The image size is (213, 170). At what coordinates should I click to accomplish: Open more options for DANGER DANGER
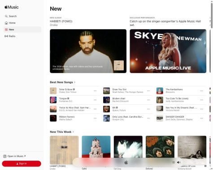point(202,118)
